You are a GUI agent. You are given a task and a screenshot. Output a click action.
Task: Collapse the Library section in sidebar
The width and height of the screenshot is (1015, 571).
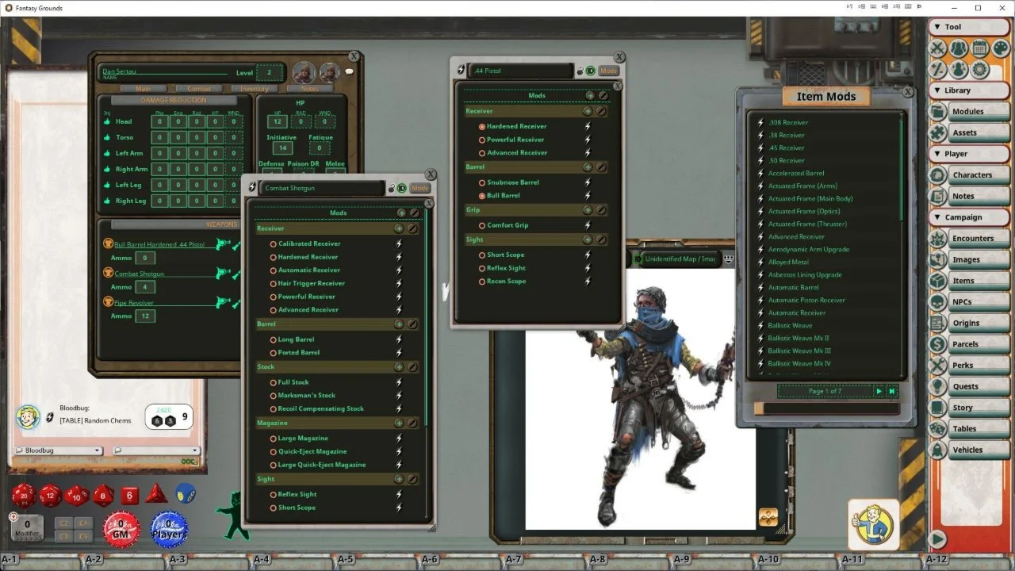[x=970, y=90]
